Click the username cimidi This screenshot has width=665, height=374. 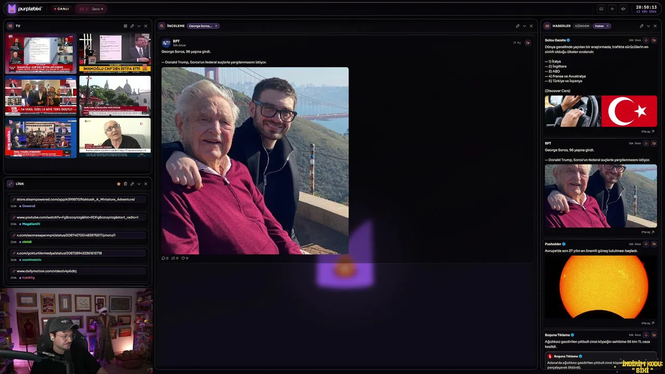[27, 242]
